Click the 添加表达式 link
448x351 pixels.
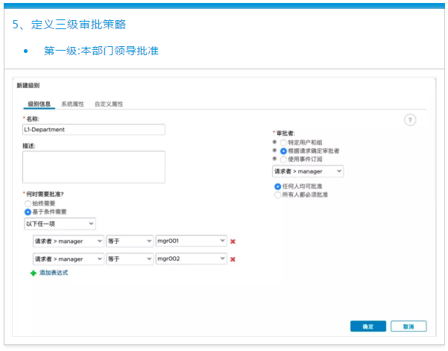(54, 273)
